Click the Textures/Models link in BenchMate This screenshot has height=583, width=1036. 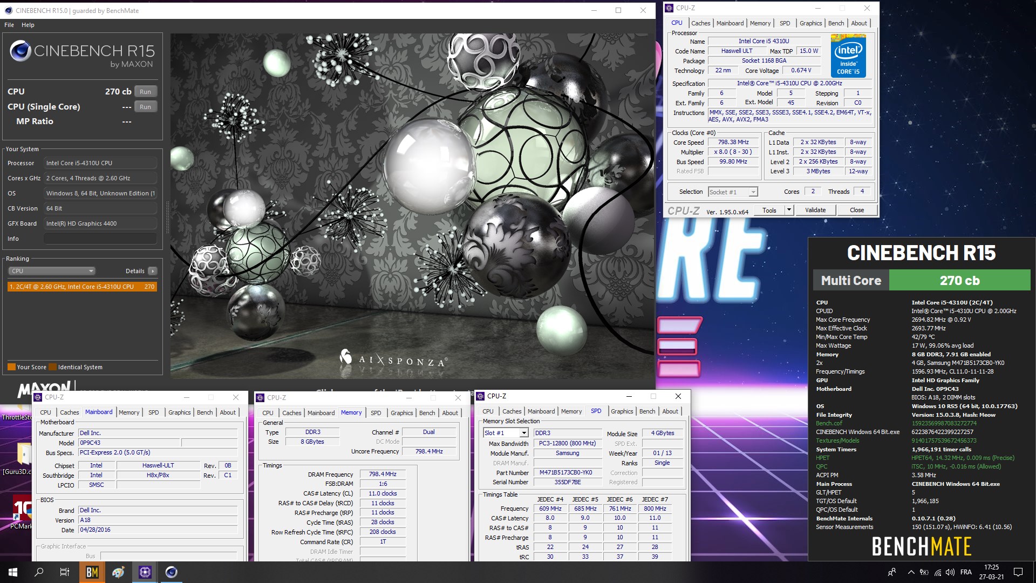[x=837, y=440]
